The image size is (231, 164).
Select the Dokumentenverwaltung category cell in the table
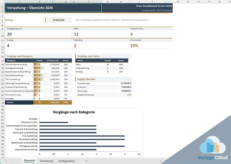point(19,64)
